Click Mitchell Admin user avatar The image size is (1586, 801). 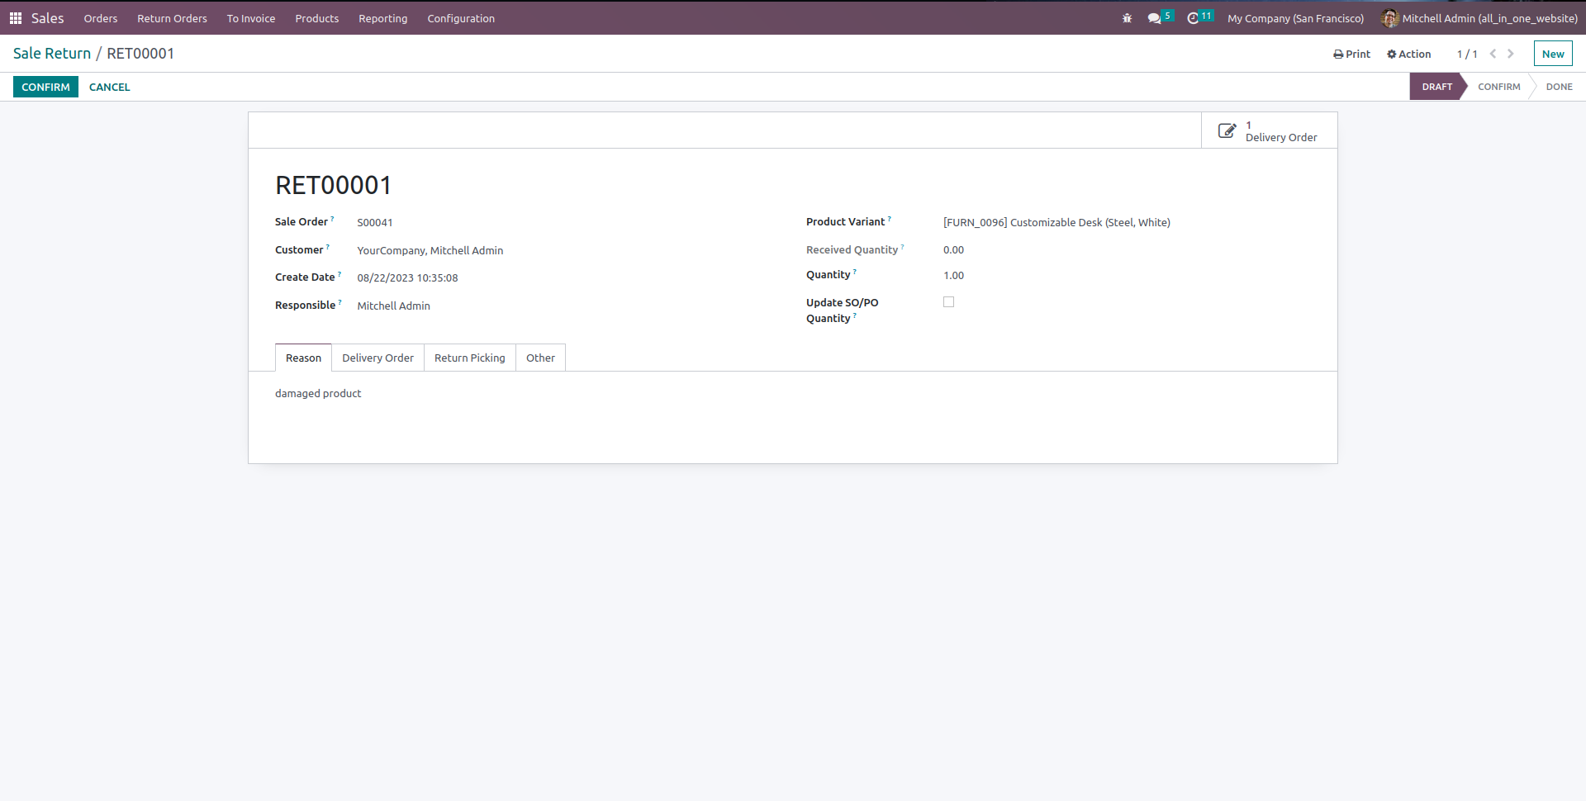(x=1389, y=18)
